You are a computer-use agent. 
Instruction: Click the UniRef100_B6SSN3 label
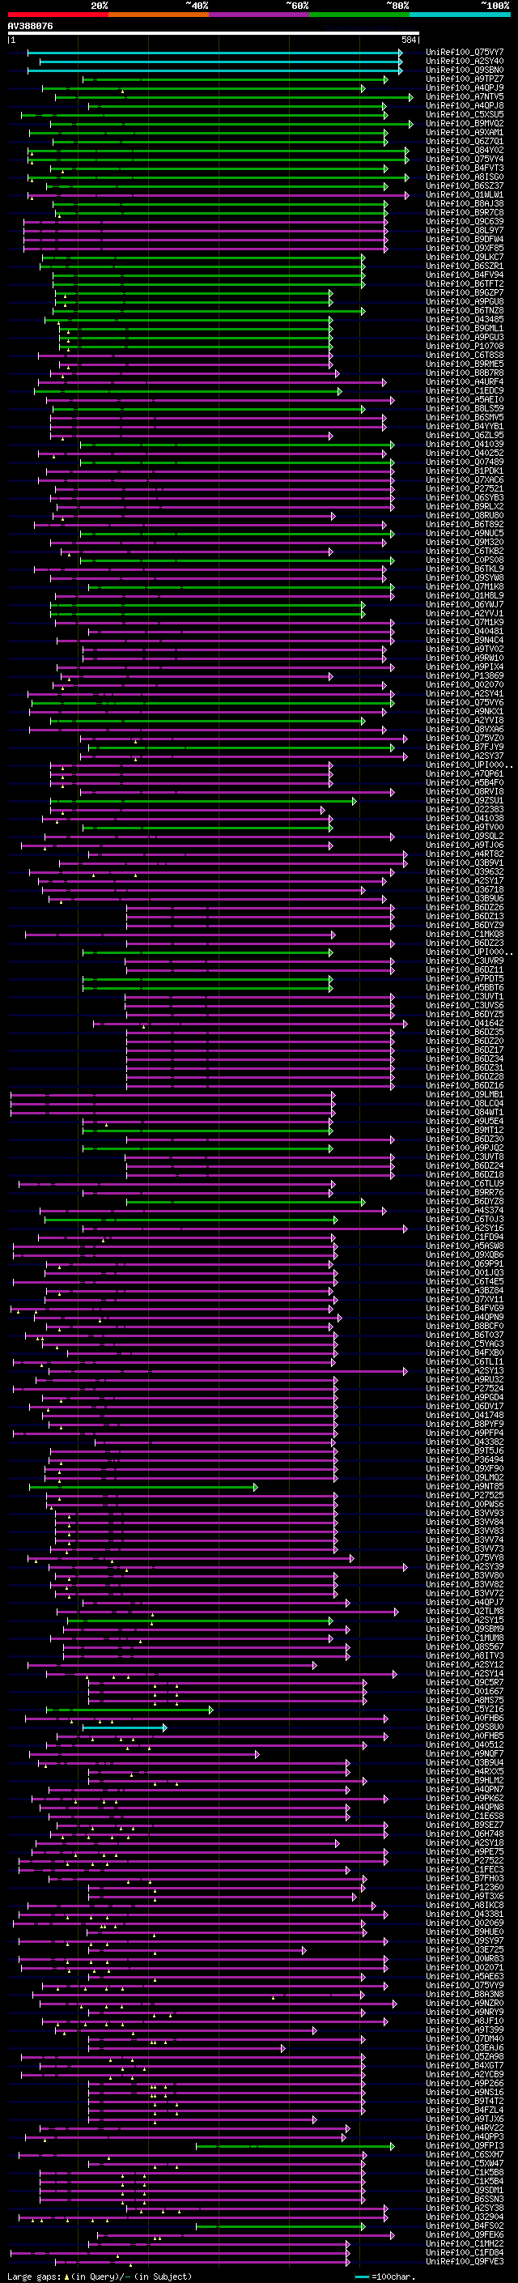[465, 2200]
